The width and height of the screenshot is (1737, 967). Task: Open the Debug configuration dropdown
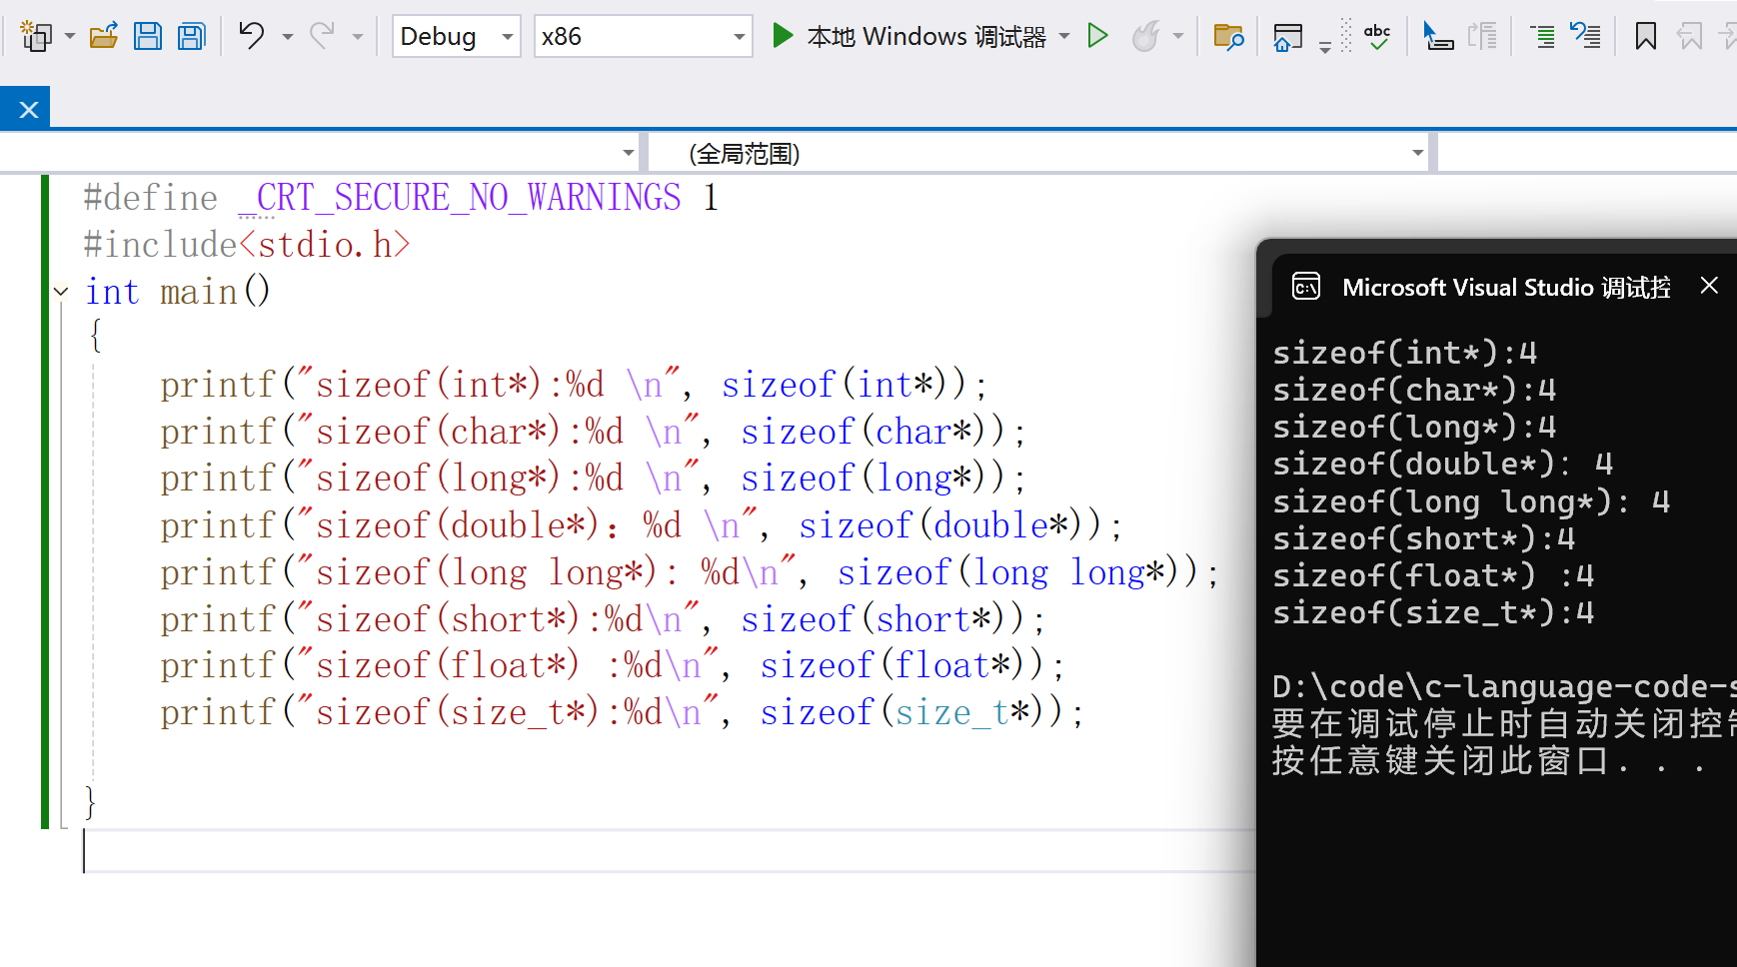[507, 37]
